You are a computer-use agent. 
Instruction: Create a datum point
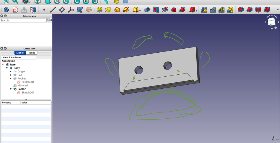[x=44, y=10]
